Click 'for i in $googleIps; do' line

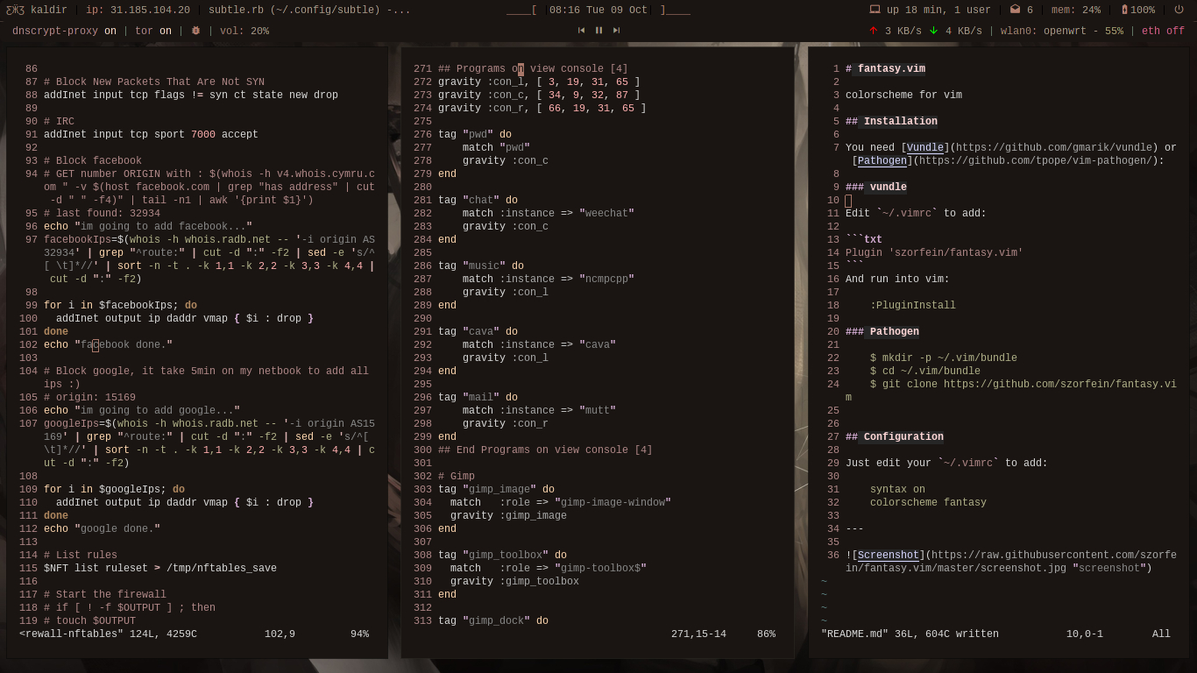click(x=114, y=489)
